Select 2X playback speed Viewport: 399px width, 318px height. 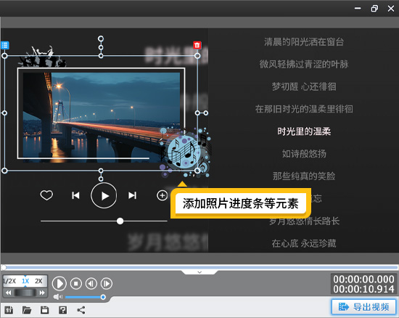38,281
